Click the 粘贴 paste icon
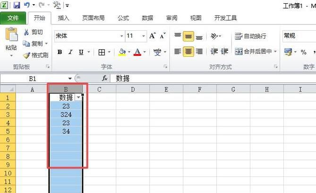316x193 pixels. (x=11, y=35)
